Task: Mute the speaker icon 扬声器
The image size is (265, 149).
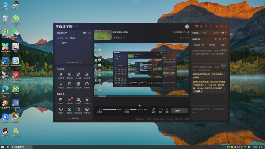Action: (126, 110)
